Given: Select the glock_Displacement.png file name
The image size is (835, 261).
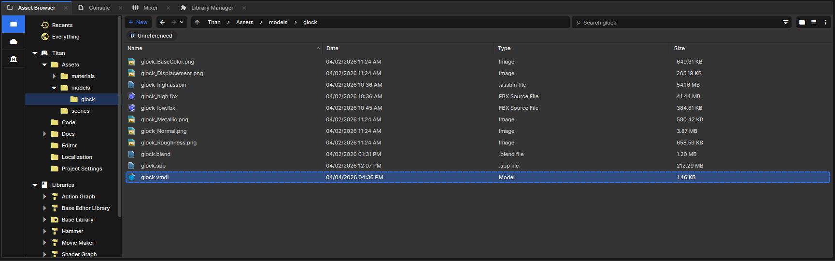Looking at the screenshot, I should click(x=172, y=73).
